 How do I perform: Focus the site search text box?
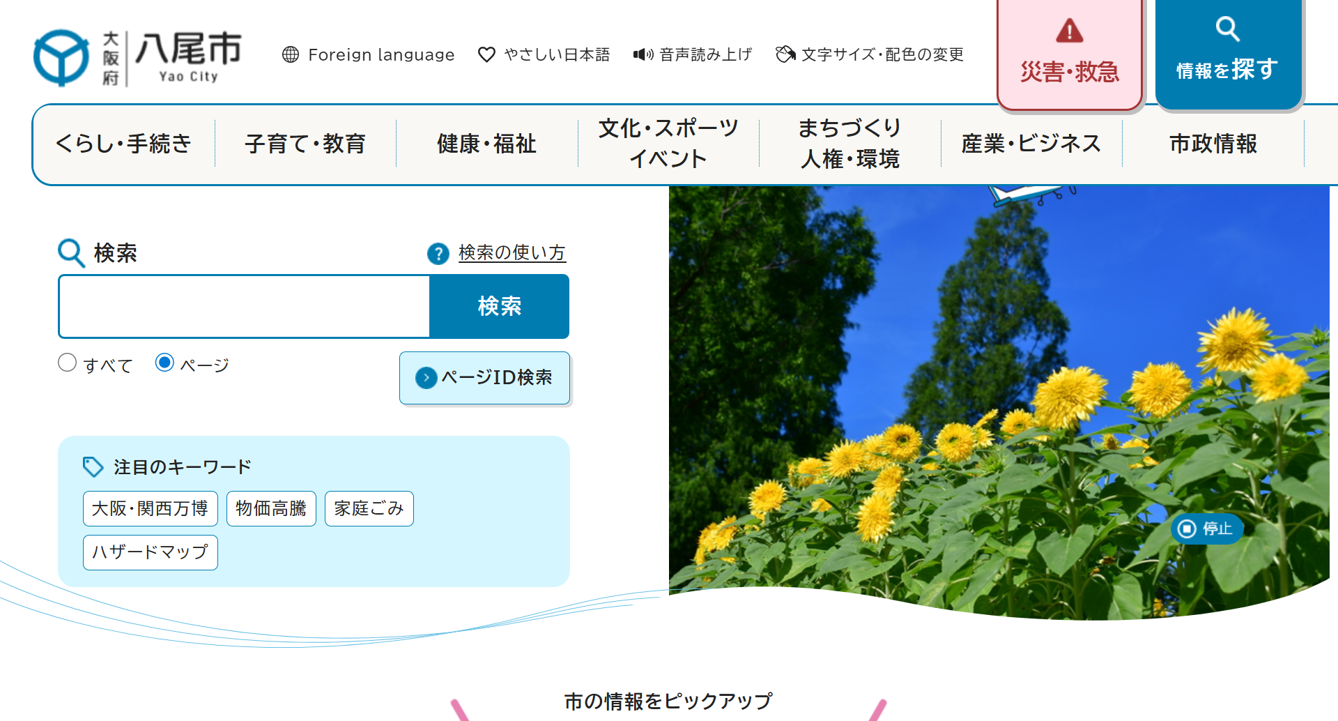[x=245, y=306]
